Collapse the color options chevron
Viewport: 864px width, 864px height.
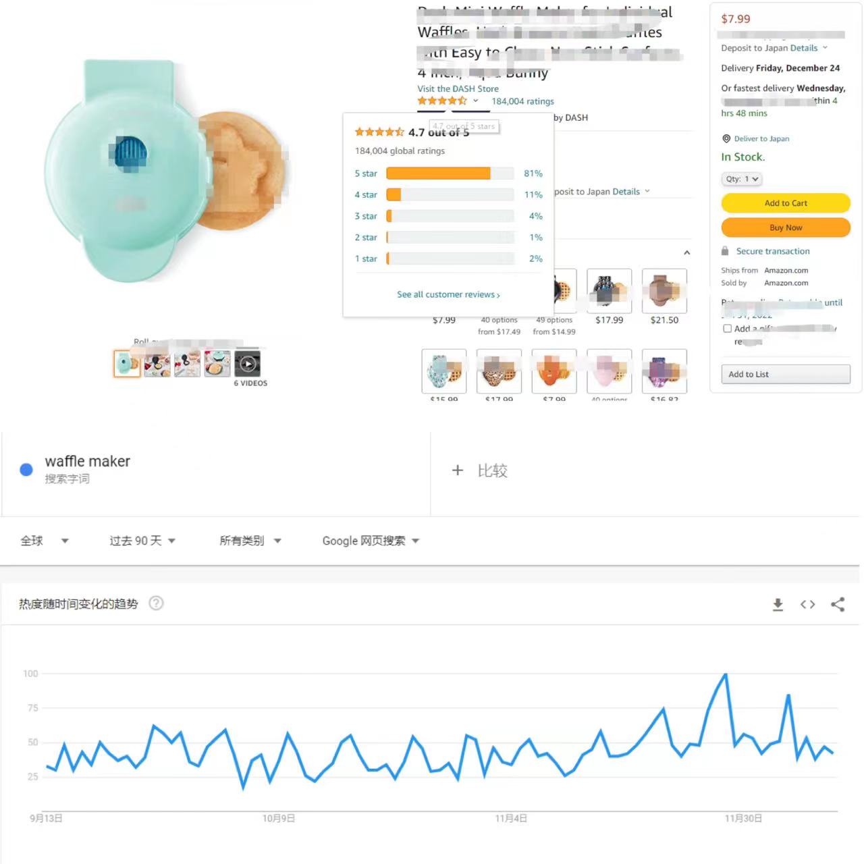[686, 252]
